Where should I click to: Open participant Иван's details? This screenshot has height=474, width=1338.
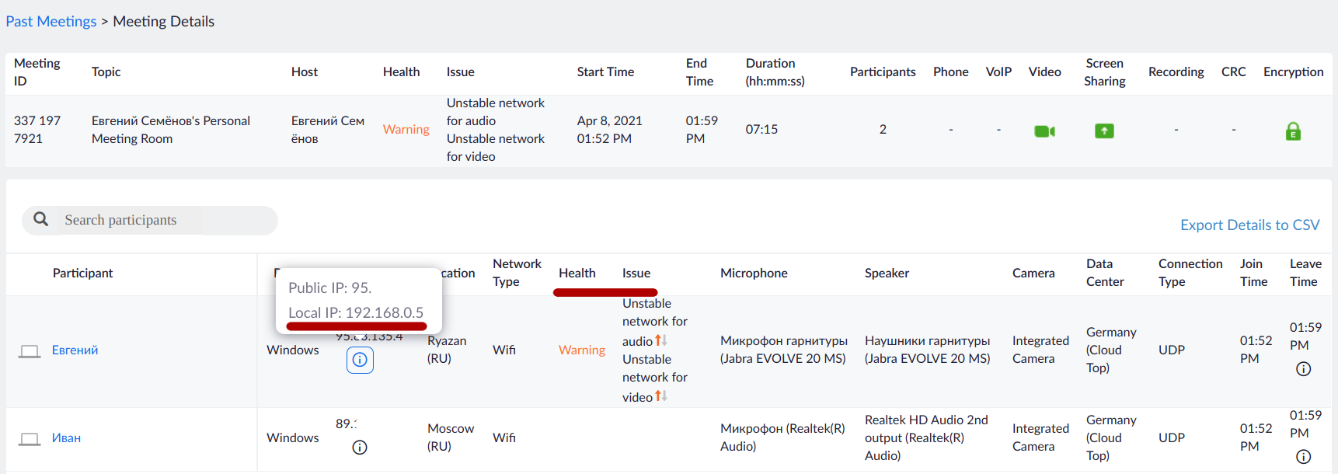click(67, 438)
